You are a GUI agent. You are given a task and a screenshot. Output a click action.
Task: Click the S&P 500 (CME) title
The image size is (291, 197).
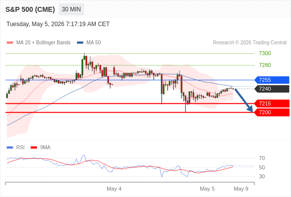point(30,9)
